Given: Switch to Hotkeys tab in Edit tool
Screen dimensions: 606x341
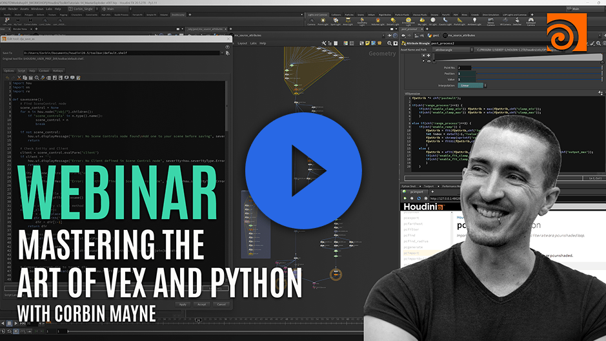Looking at the screenshot, I should pyautogui.click(x=58, y=71).
